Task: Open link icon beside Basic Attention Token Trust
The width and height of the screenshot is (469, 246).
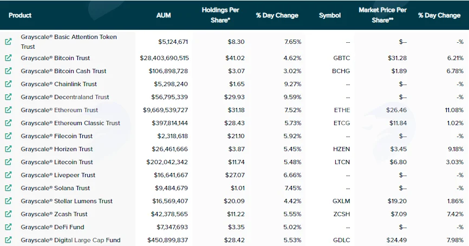Action: coord(8,42)
